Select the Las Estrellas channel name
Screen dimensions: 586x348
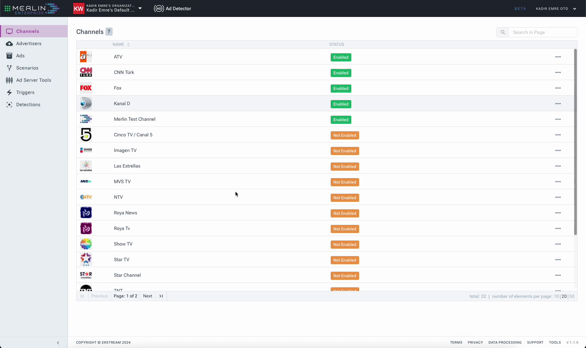coord(127,166)
